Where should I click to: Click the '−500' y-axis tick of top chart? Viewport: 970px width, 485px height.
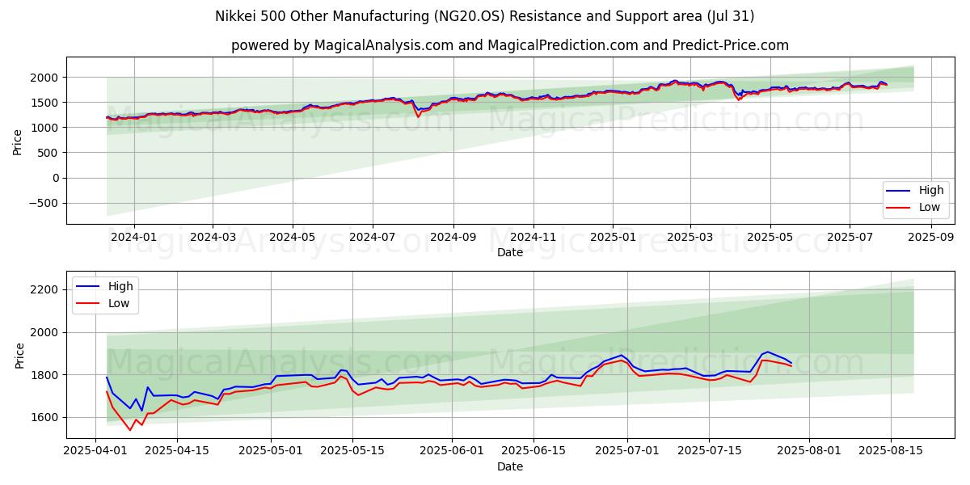click(x=44, y=204)
